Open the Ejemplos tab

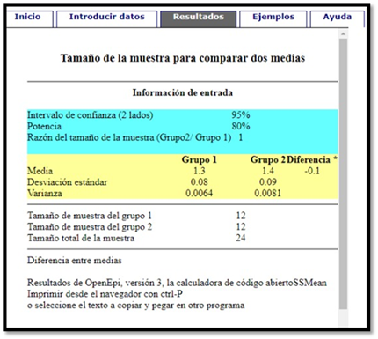(x=273, y=18)
